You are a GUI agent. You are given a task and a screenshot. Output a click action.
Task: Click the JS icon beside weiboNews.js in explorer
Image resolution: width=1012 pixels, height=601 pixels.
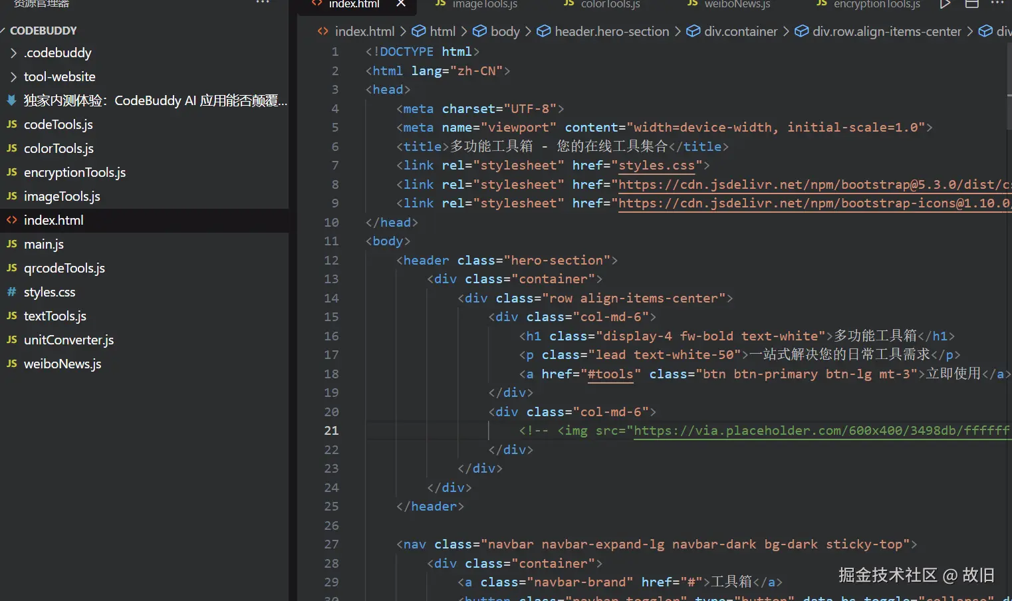[x=11, y=364]
